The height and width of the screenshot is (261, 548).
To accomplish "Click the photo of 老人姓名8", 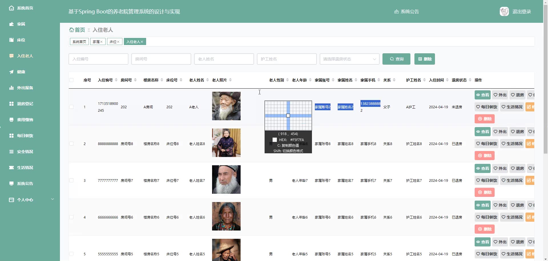I will point(226,143).
